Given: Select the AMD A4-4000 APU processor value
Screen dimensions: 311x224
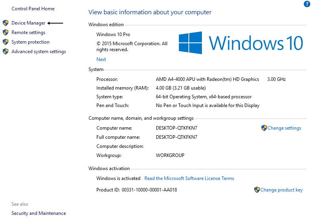Looking at the screenshot, I should (x=207, y=79).
